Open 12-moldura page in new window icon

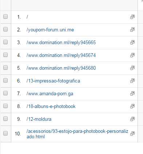tap(132, 119)
